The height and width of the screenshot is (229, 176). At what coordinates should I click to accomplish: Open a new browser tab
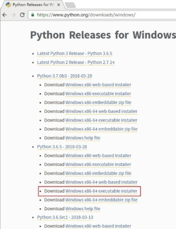[70, 5]
